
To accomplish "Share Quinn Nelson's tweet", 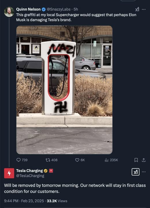I will click(144, 160).
